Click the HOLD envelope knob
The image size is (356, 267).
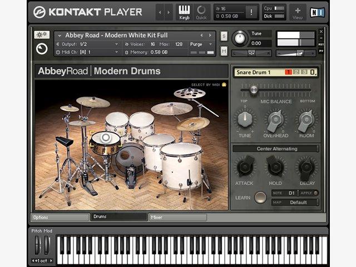(x=275, y=167)
